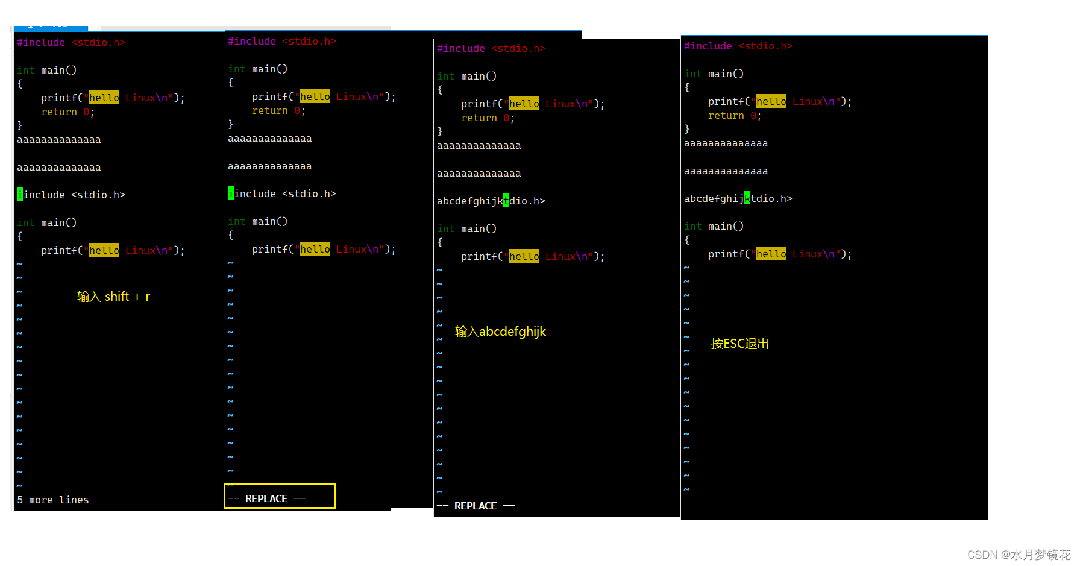Click closing brace "}" in second terminal
This screenshot has height=566, width=1080.
(x=231, y=124)
